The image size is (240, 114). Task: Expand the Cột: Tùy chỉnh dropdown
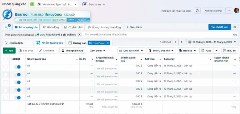coord(131,51)
